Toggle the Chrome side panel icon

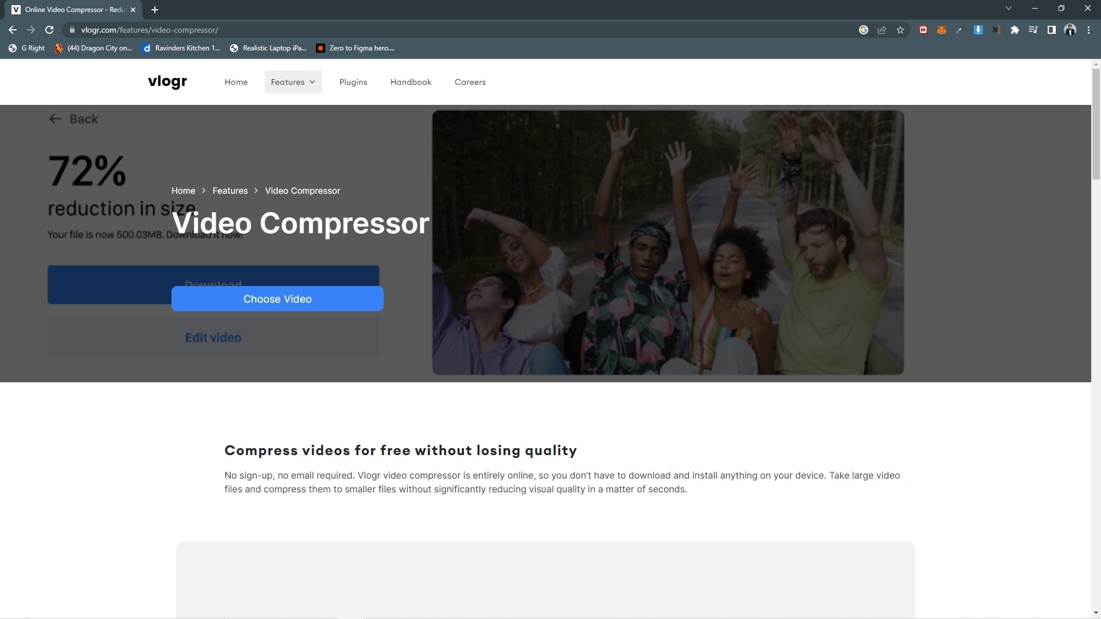[1051, 30]
